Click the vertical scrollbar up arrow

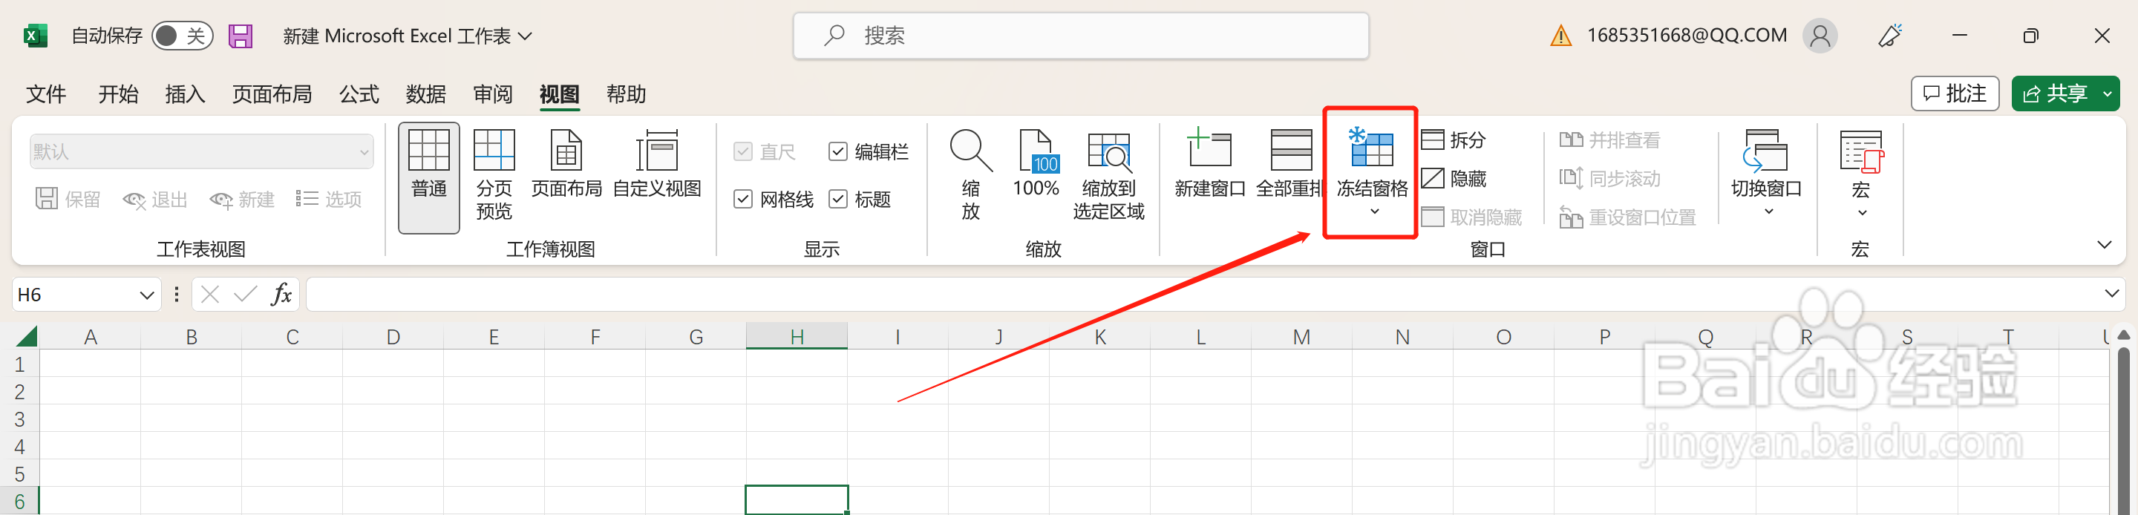tap(2124, 335)
